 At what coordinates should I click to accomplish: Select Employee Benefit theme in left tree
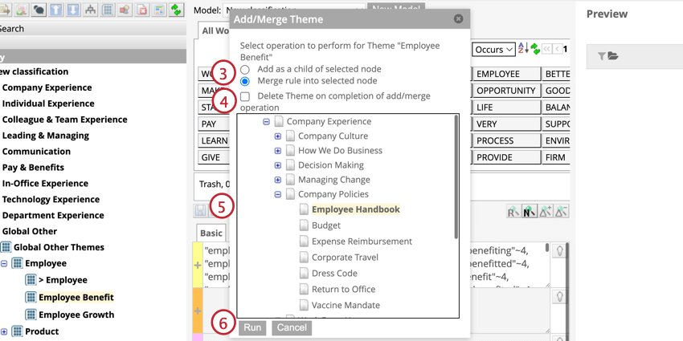click(x=76, y=298)
